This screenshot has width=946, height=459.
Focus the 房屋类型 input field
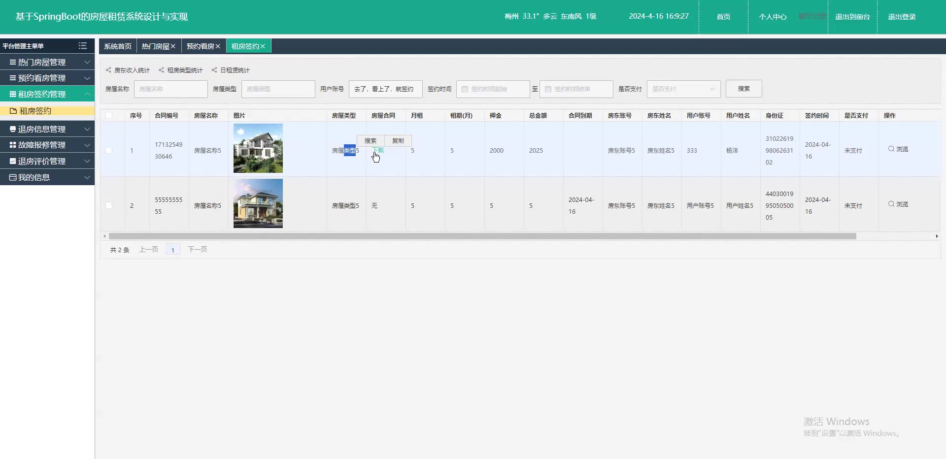[278, 89]
